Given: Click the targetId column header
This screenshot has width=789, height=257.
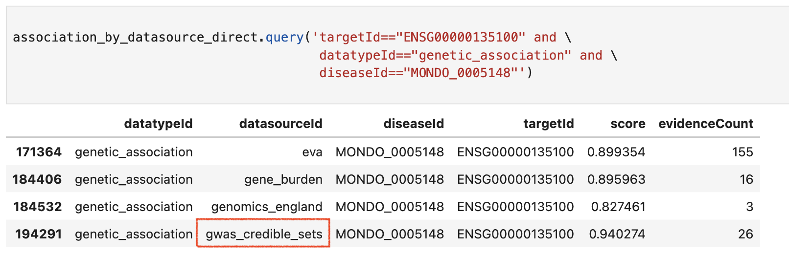Looking at the screenshot, I should point(548,124).
